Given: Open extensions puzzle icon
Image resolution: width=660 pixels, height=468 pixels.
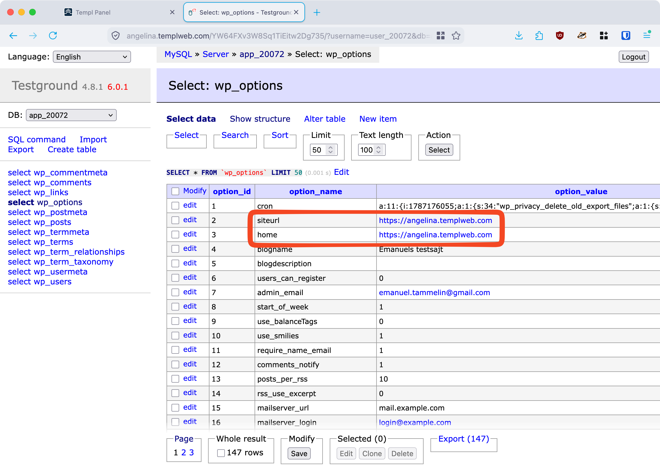Looking at the screenshot, I should click(539, 36).
